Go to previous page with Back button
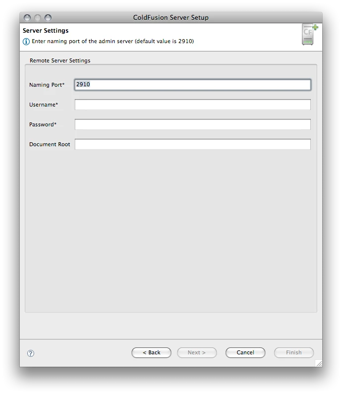The image size is (342, 394). (151, 352)
